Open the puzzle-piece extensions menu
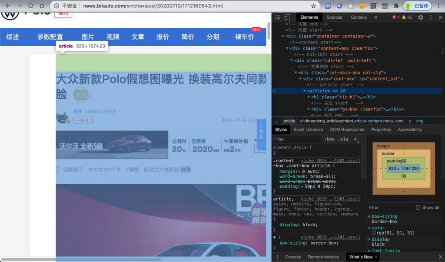Image resolution: width=445 pixels, height=262 pixels. (396, 6)
